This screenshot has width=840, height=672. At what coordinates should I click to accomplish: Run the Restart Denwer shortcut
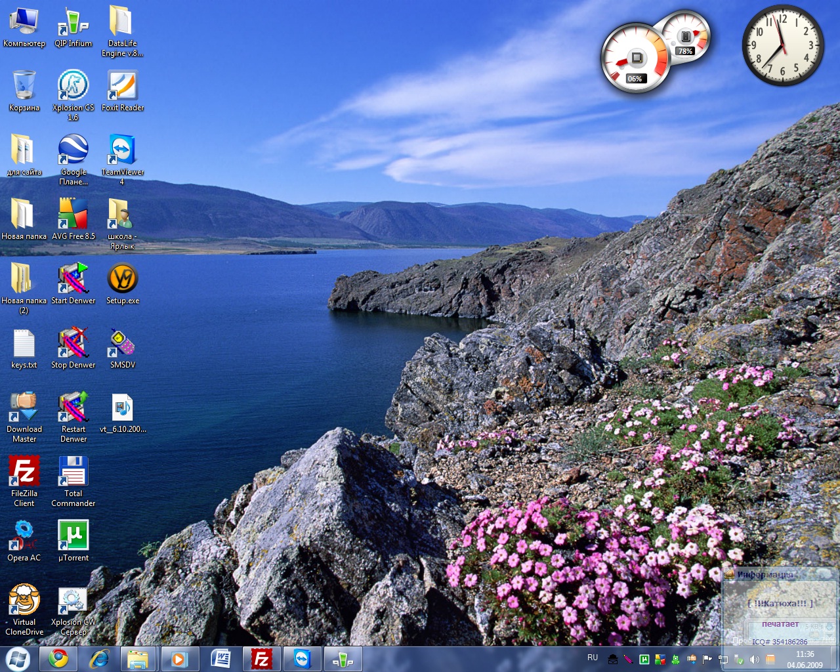coord(73,417)
